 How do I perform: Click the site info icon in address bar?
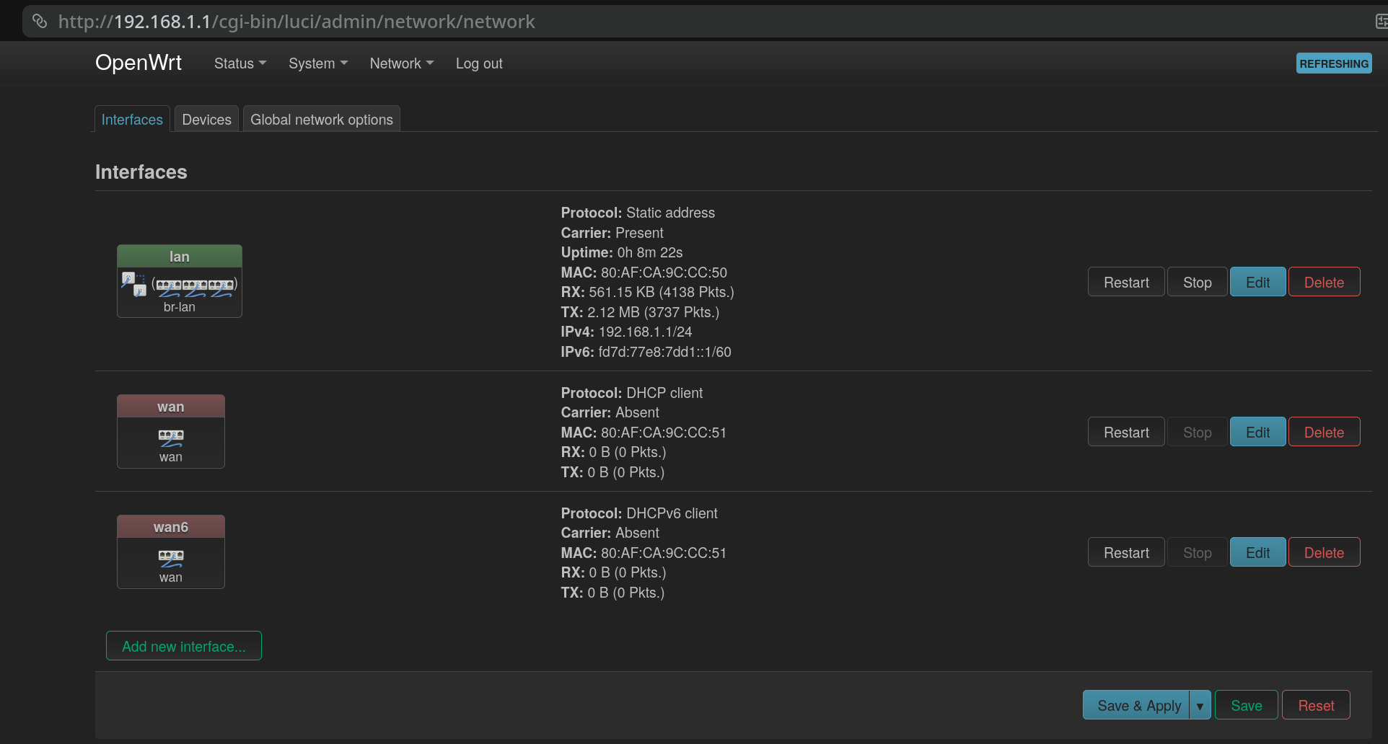click(x=40, y=21)
